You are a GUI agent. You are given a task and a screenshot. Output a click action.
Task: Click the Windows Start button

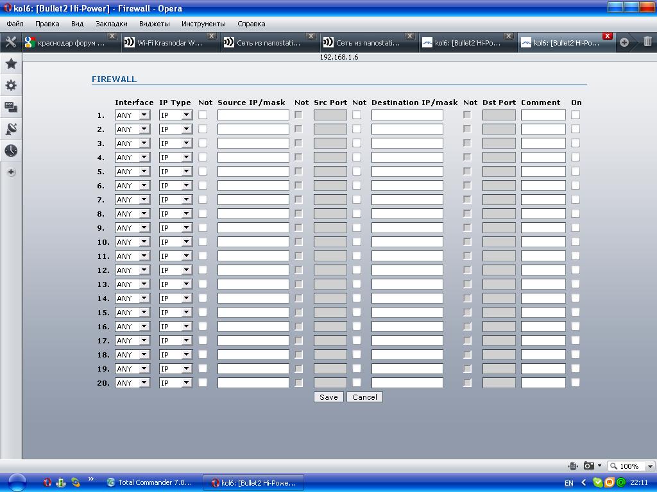pyautogui.click(x=17, y=482)
